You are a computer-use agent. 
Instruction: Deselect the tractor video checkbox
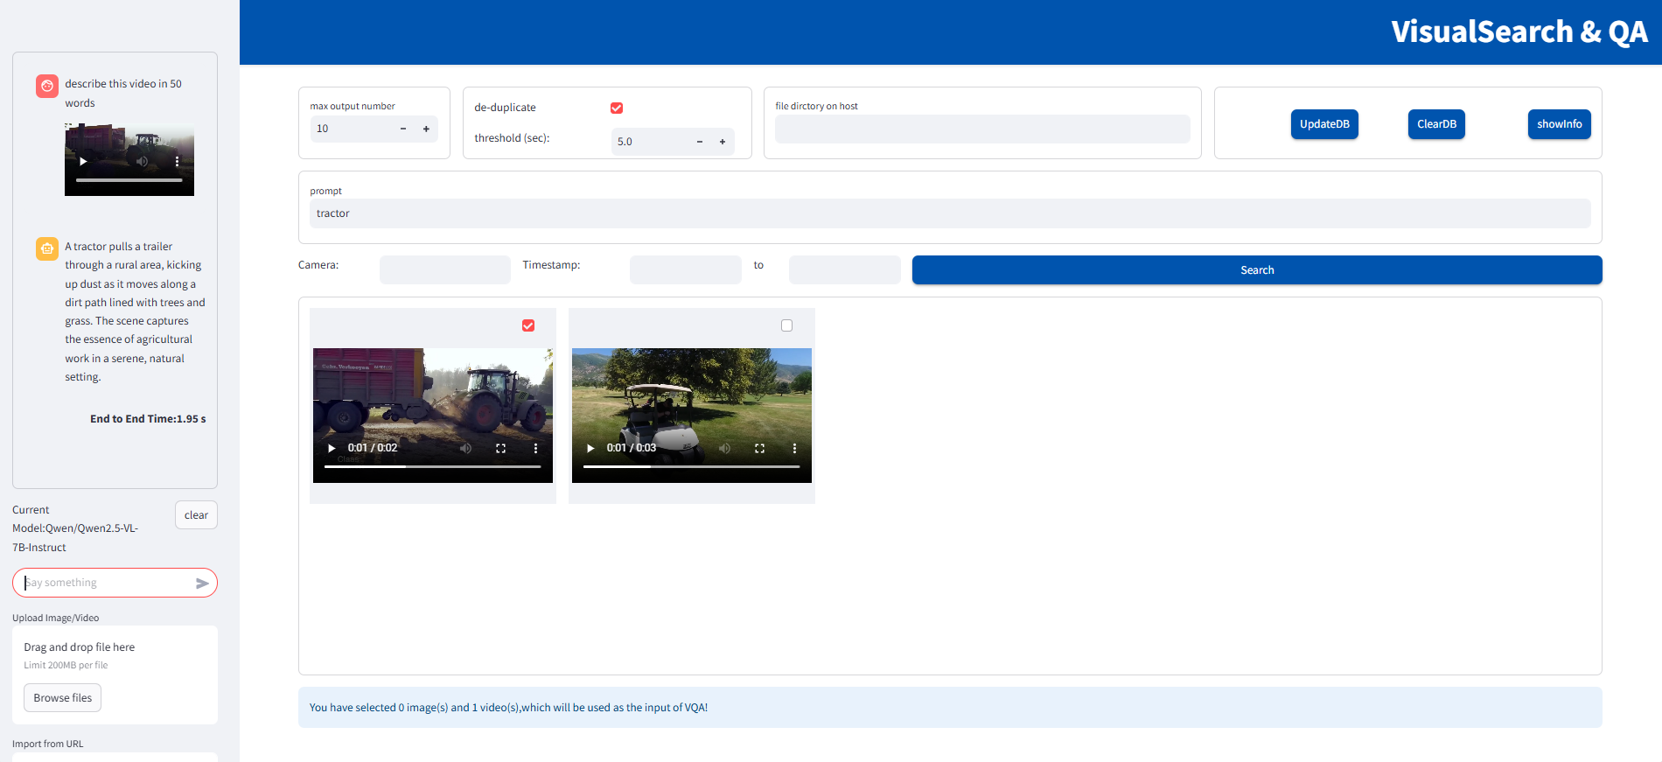click(x=528, y=325)
